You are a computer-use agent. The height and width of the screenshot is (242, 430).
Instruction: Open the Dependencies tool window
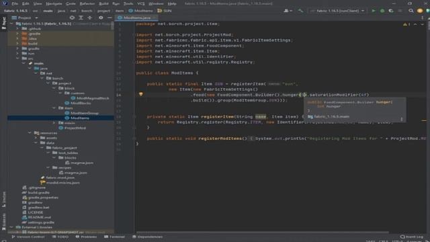click(x=148, y=237)
